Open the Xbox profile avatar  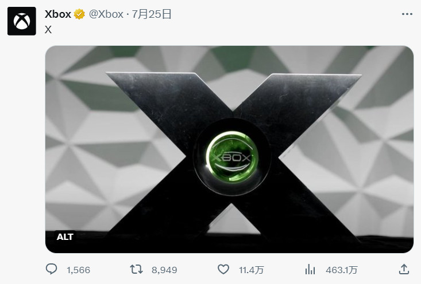[x=22, y=21]
